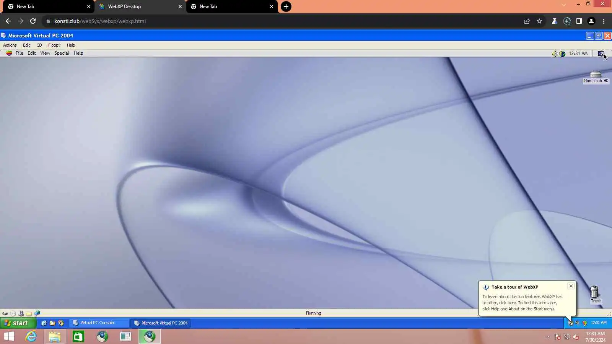Bookmark this page with the star icon
The width and height of the screenshot is (612, 344).
click(539, 21)
